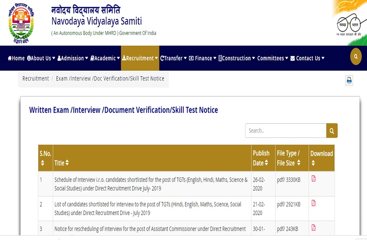Viewport: 367px width, 240px height.
Task: Click the Navodaya Vidyalaya Samiti English title
Action: 97,21
